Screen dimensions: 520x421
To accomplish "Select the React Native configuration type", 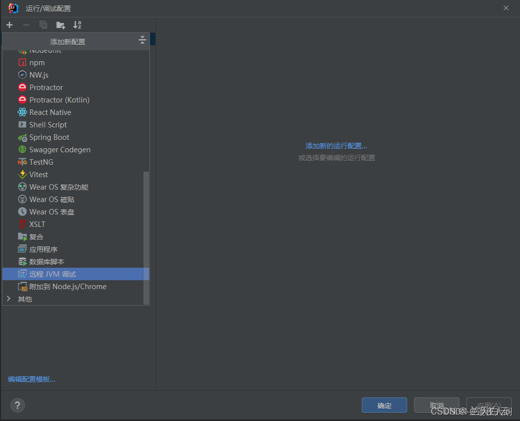I will [x=50, y=112].
